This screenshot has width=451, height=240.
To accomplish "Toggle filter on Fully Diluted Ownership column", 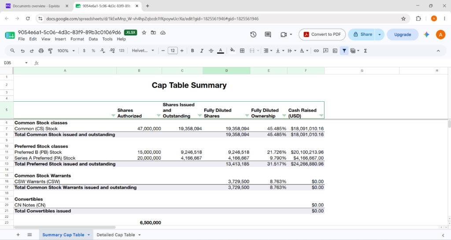I will pos(284,115).
